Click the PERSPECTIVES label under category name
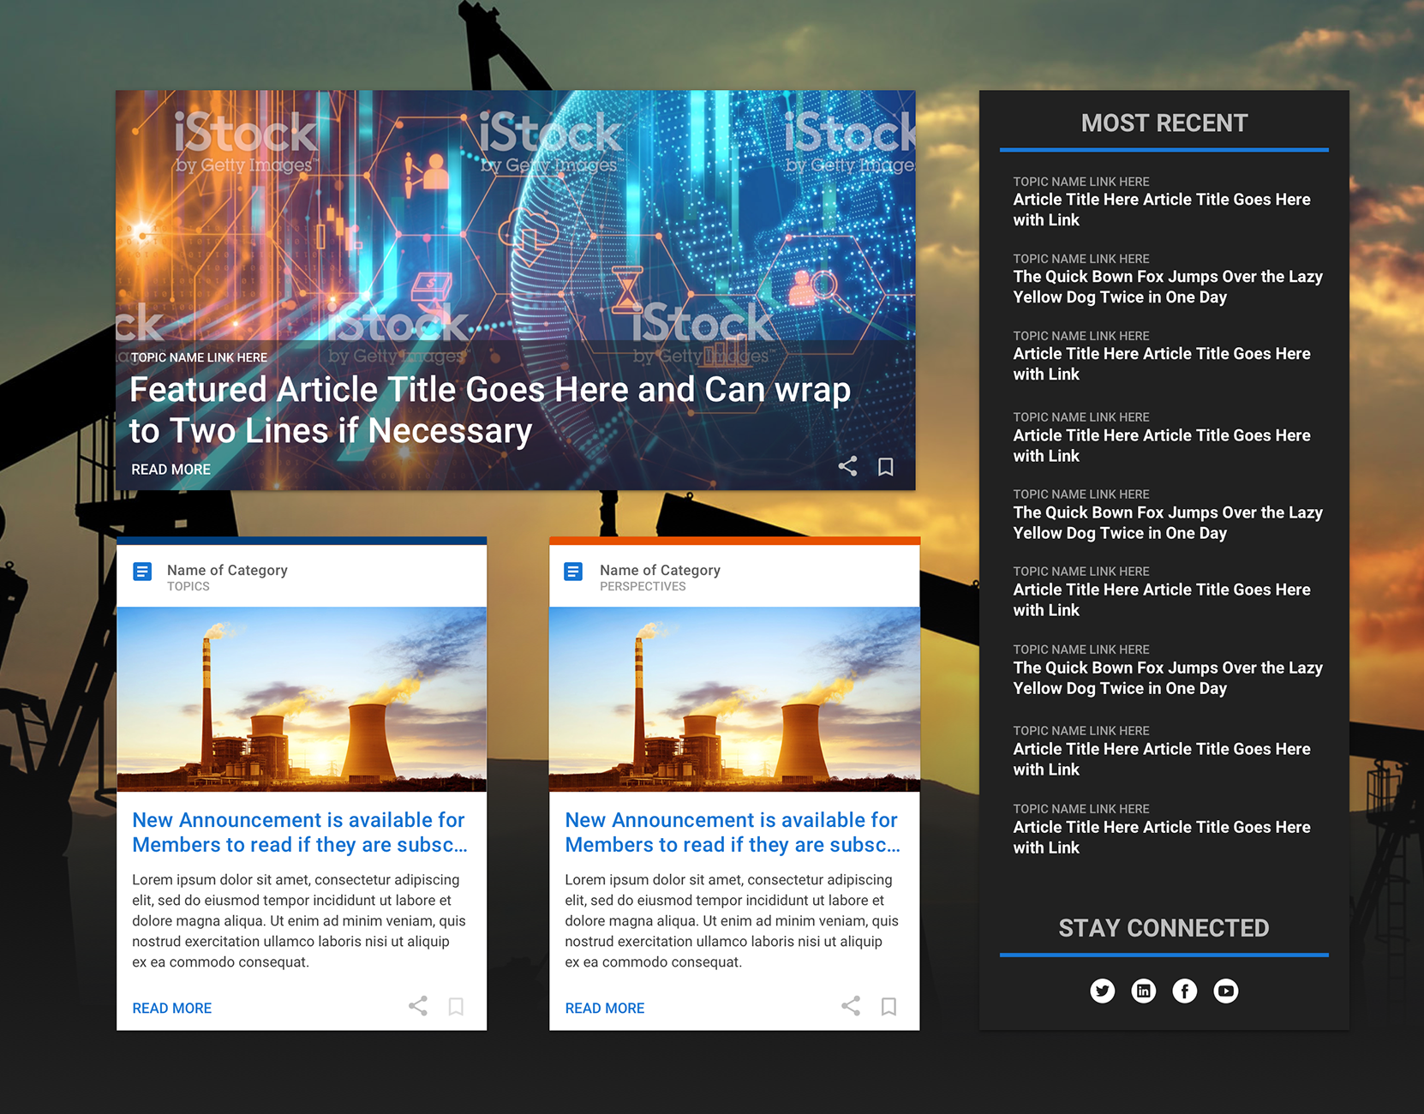 click(x=643, y=587)
